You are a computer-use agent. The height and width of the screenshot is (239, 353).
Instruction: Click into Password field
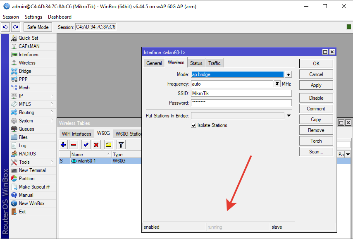tap(241, 103)
